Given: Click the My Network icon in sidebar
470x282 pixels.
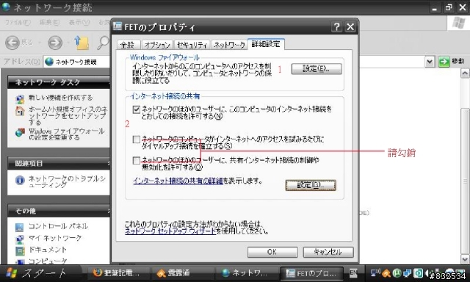Looking at the screenshot, I should [x=20, y=239].
